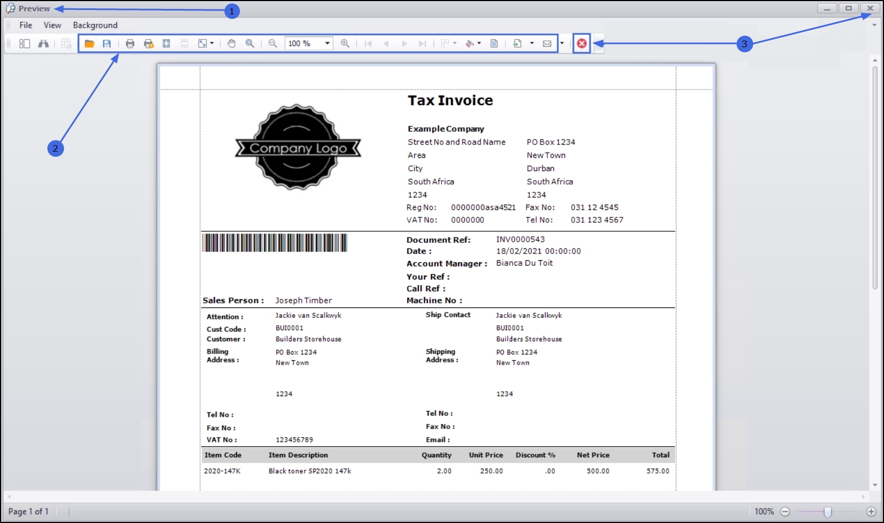Viewport: 884px width, 523px height.
Task: Open the Scale dropdown arrow
Action: point(212,43)
